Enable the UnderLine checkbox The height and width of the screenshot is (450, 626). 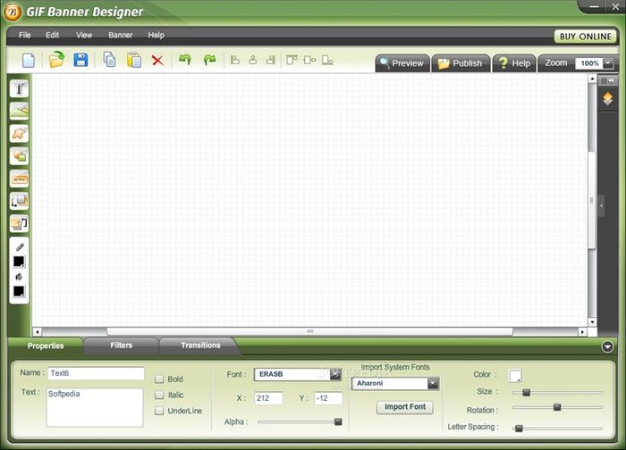click(159, 411)
